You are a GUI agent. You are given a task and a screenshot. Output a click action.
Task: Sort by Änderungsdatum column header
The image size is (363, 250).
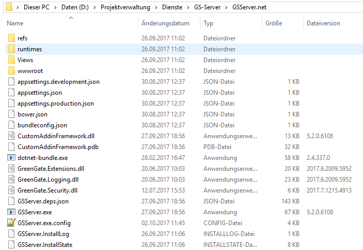(165, 23)
